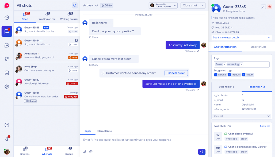275x157 pixels.
Task: Open the Queue bottom tab
Action: (x=69, y=151)
